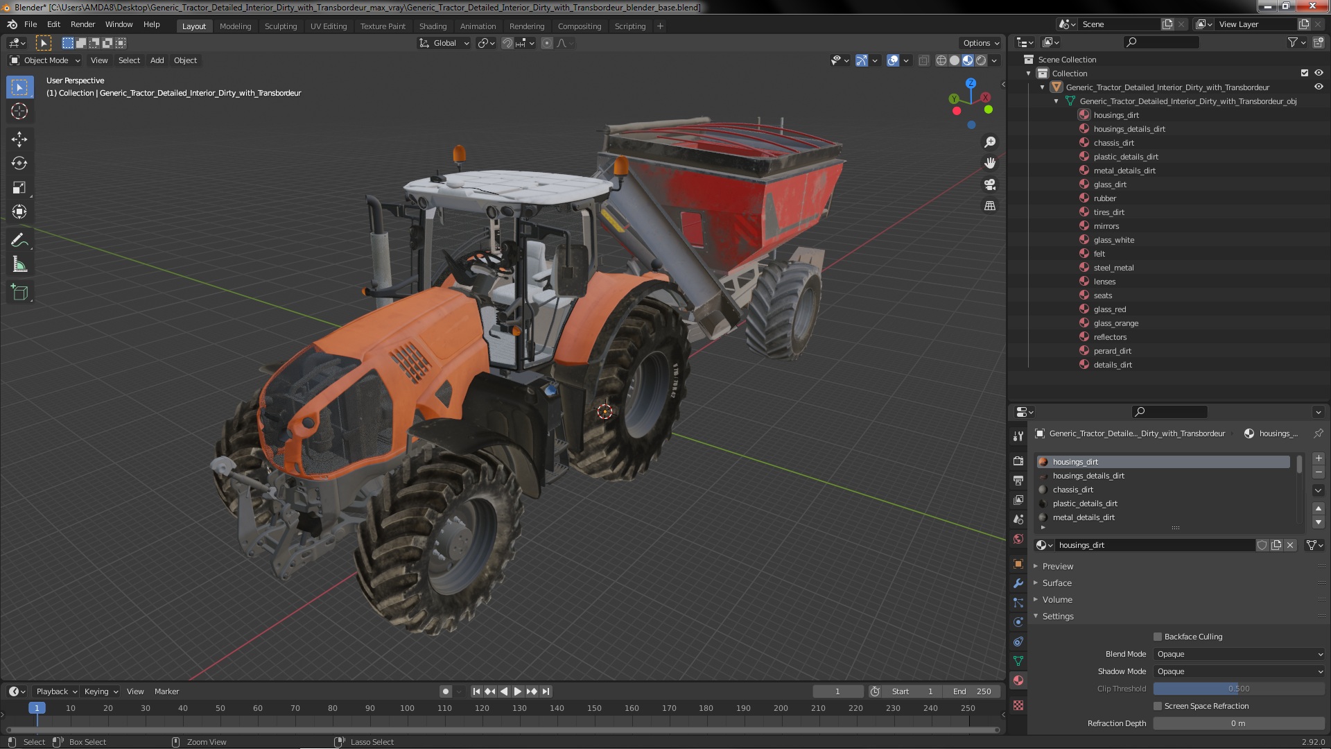
Task: Open the Shadow Mode dropdown
Action: (x=1239, y=671)
